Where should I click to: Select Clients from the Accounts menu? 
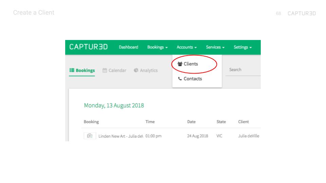click(188, 64)
